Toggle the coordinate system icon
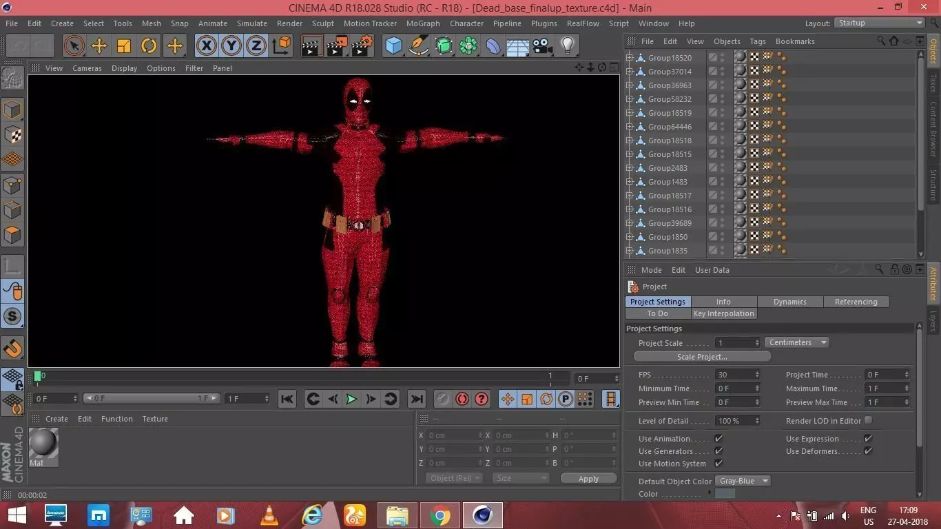 coord(281,46)
